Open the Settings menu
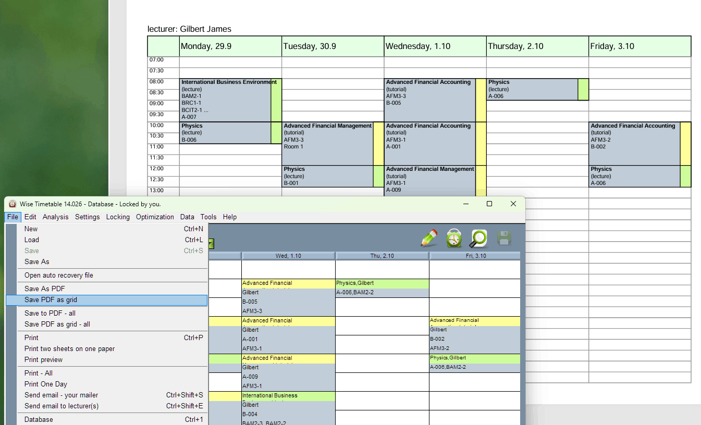701x425 pixels. pos(87,217)
